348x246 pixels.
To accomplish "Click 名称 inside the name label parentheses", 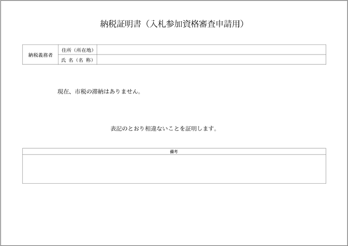I will coord(84,60).
